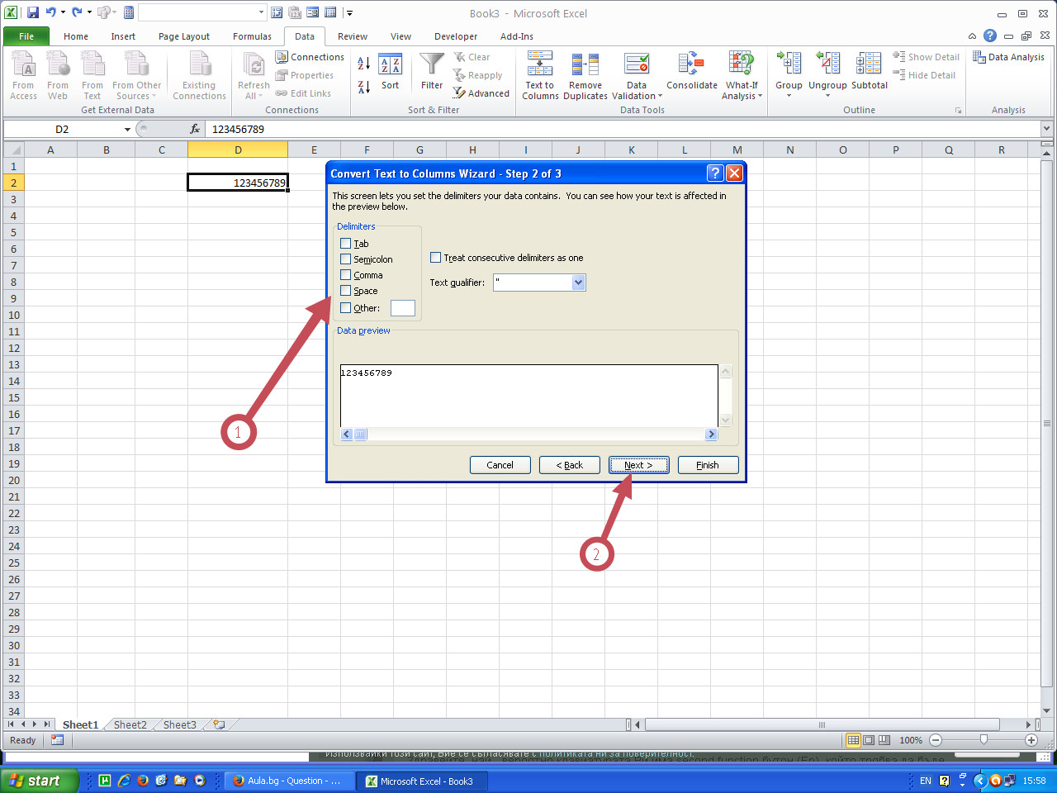Click the zoom slider handle
Viewport: 1057px width, 793px height.
(x=984, y=740)
